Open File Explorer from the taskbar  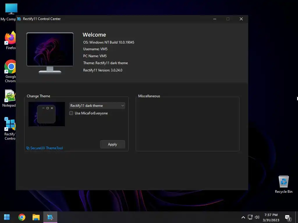tap(36, 217)
